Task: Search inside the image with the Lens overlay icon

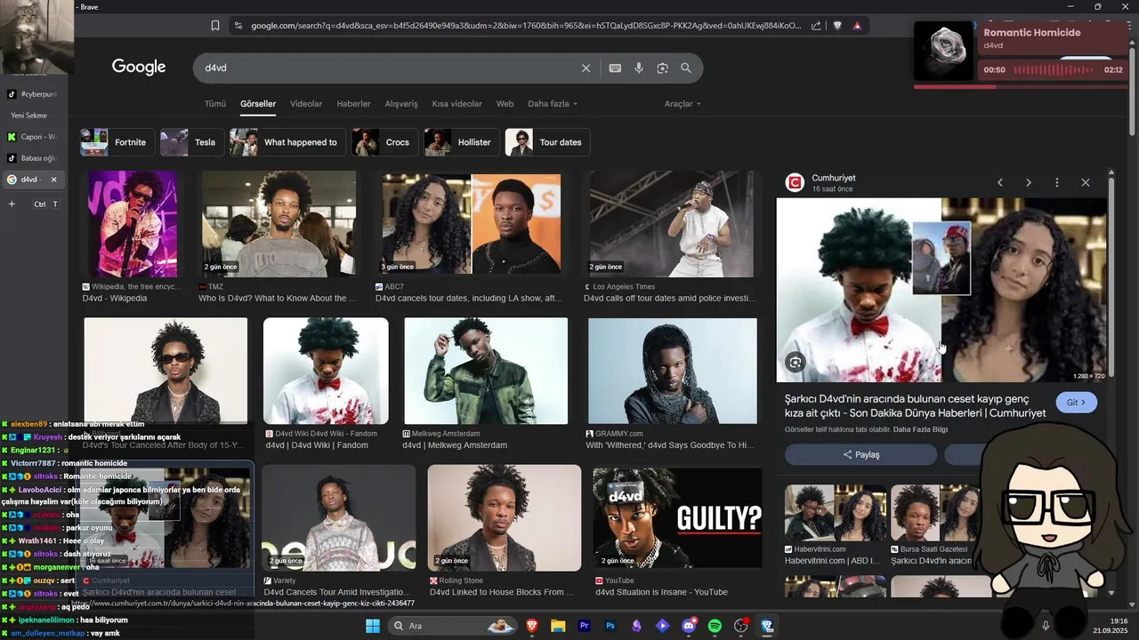Action: click(x=796, y=362)
